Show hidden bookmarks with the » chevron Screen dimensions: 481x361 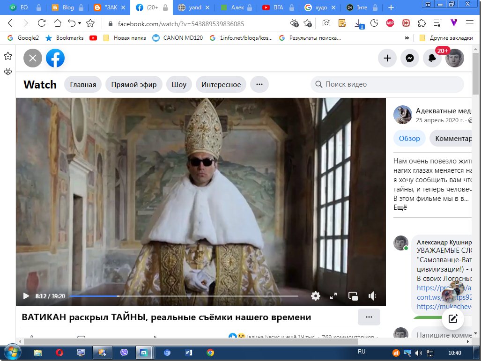click(407, 38)
